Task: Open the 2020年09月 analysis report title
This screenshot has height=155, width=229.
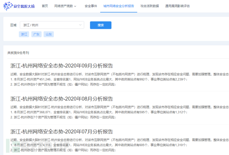Action: [61, 65]
